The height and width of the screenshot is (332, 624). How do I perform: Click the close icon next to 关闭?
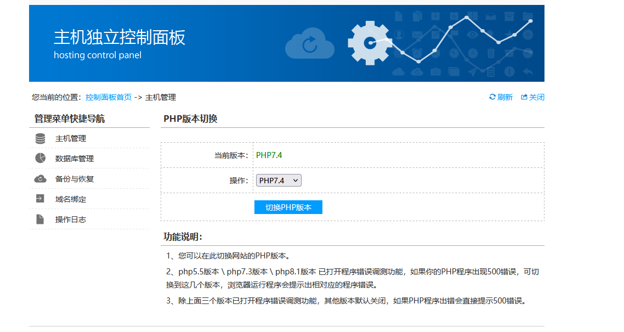[x=524, y=97]
